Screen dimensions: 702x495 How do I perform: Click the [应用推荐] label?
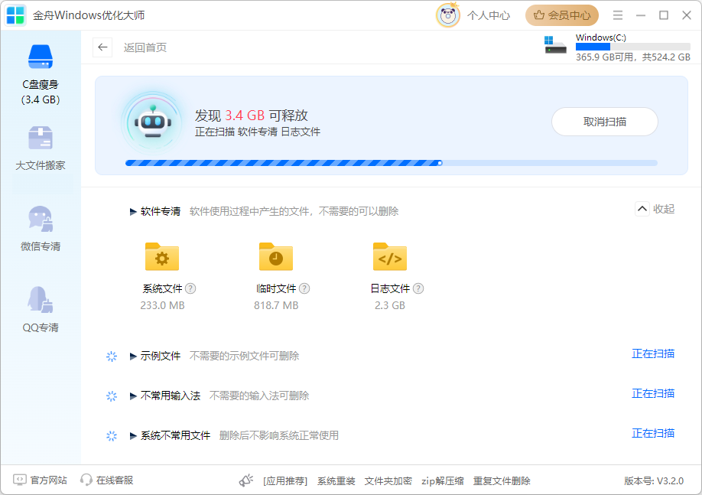click(x=285, y=481)
